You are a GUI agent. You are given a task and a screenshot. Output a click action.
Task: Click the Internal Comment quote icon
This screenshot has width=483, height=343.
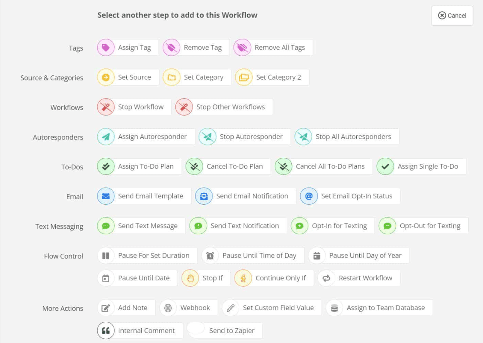[105, 331]
